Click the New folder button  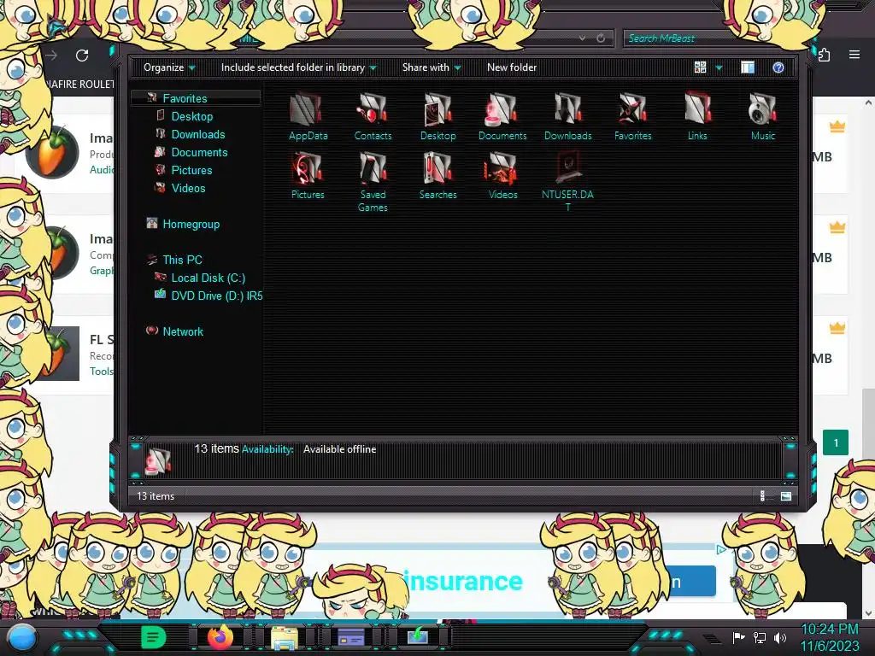pos(512,67)
